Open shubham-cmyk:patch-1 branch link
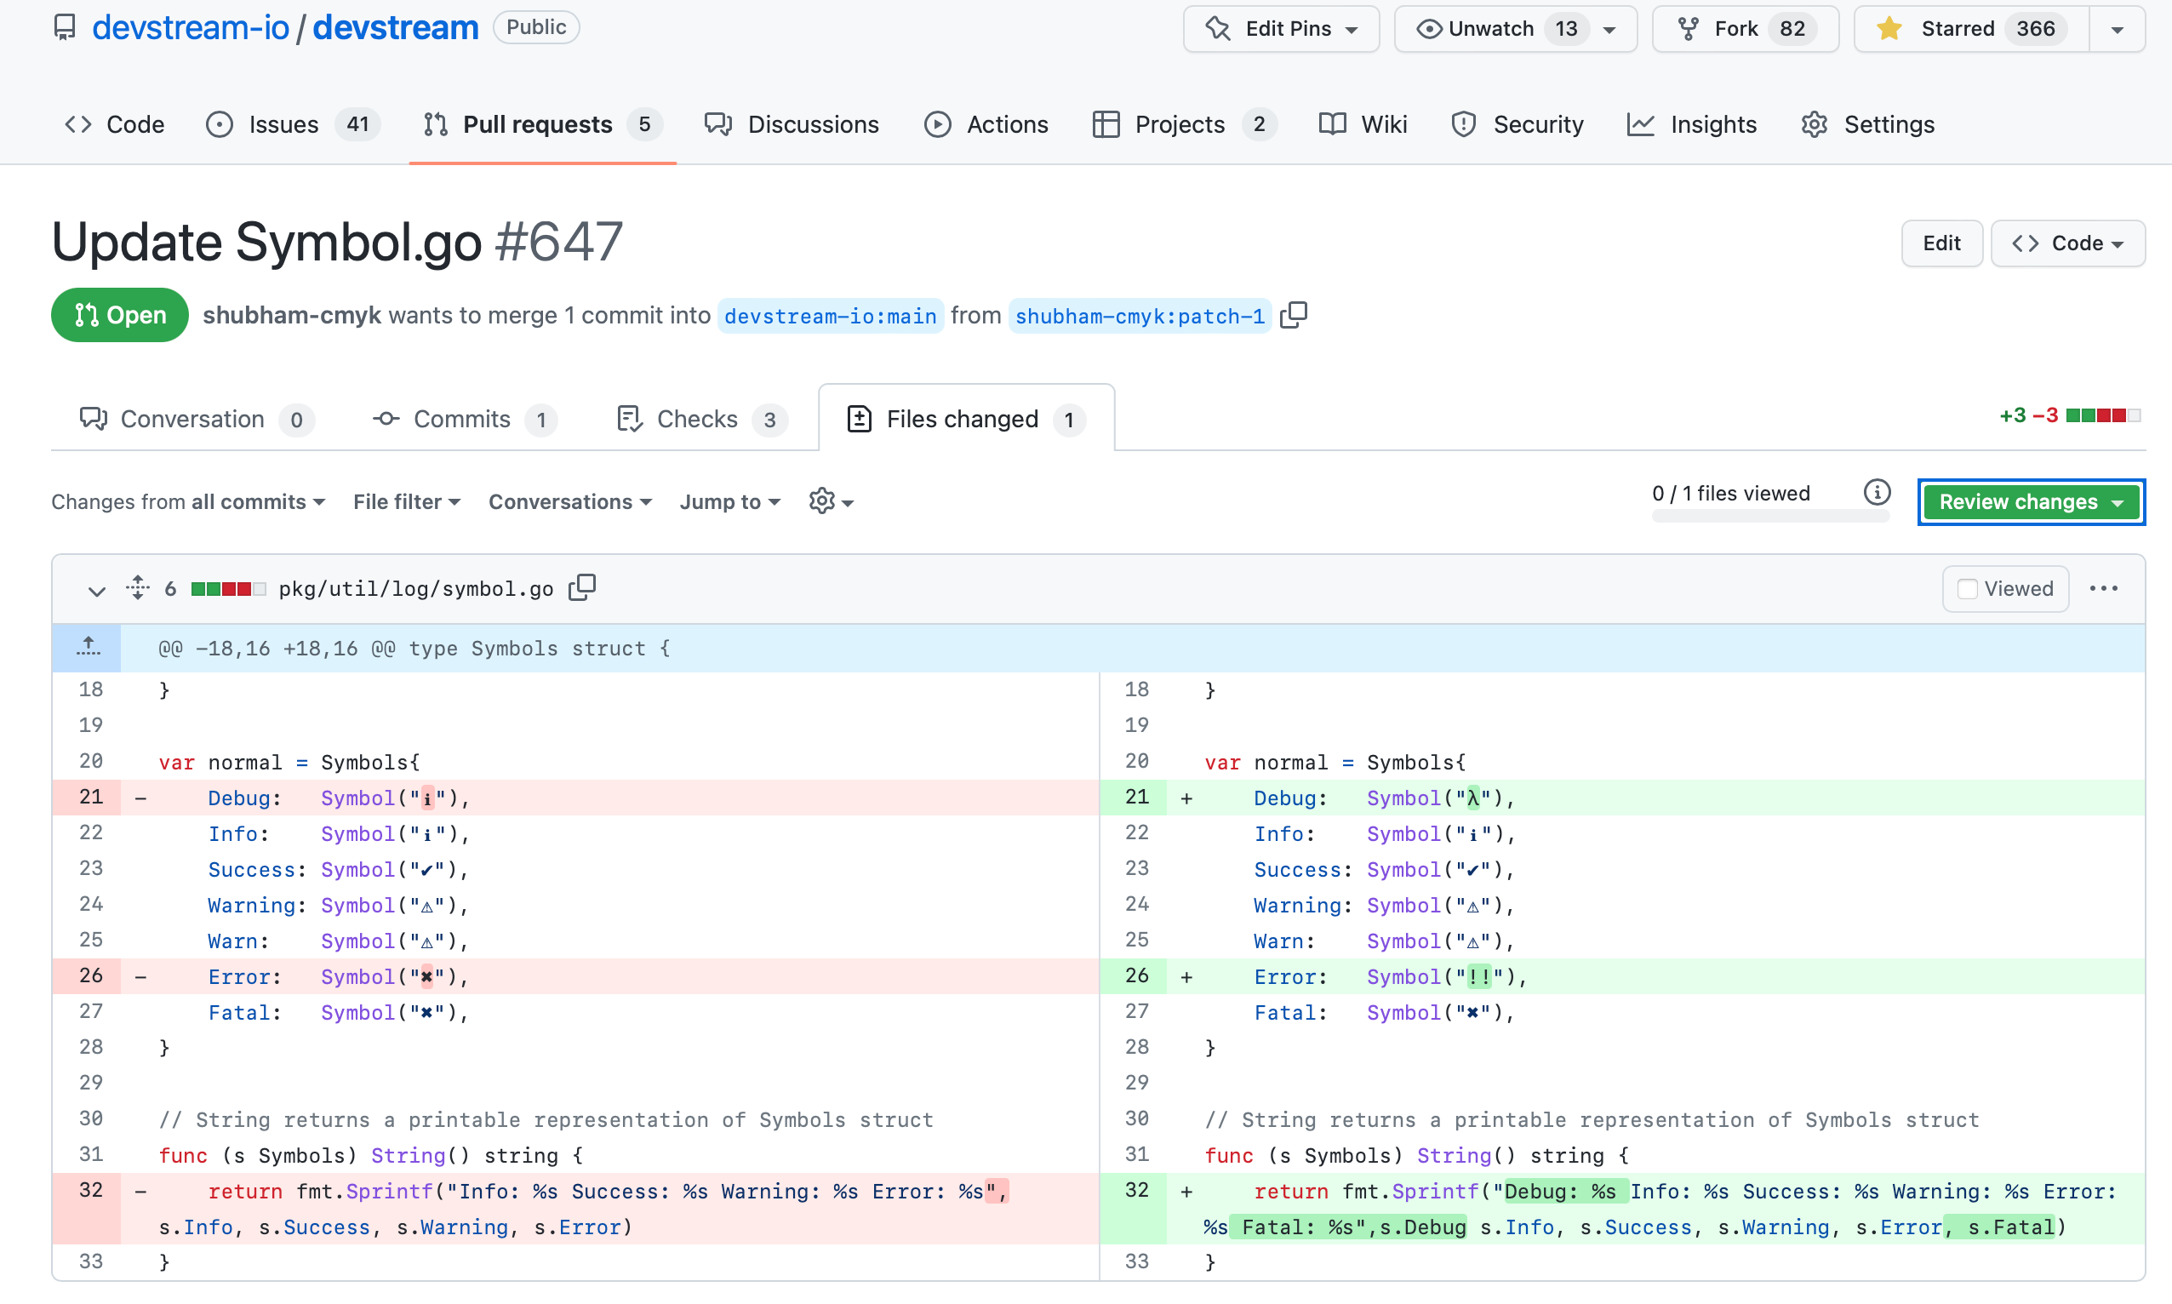 [1139, 317]
